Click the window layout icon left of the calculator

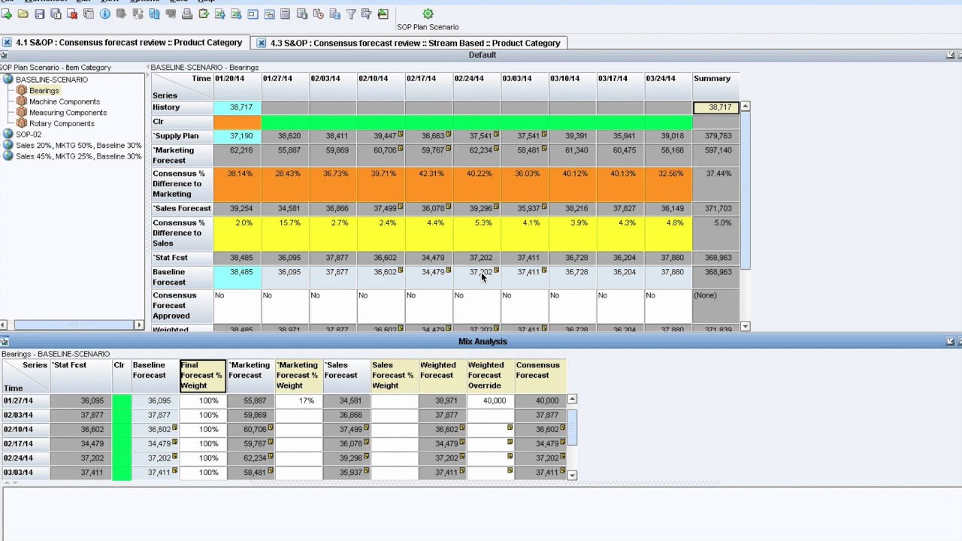(269, 14)
